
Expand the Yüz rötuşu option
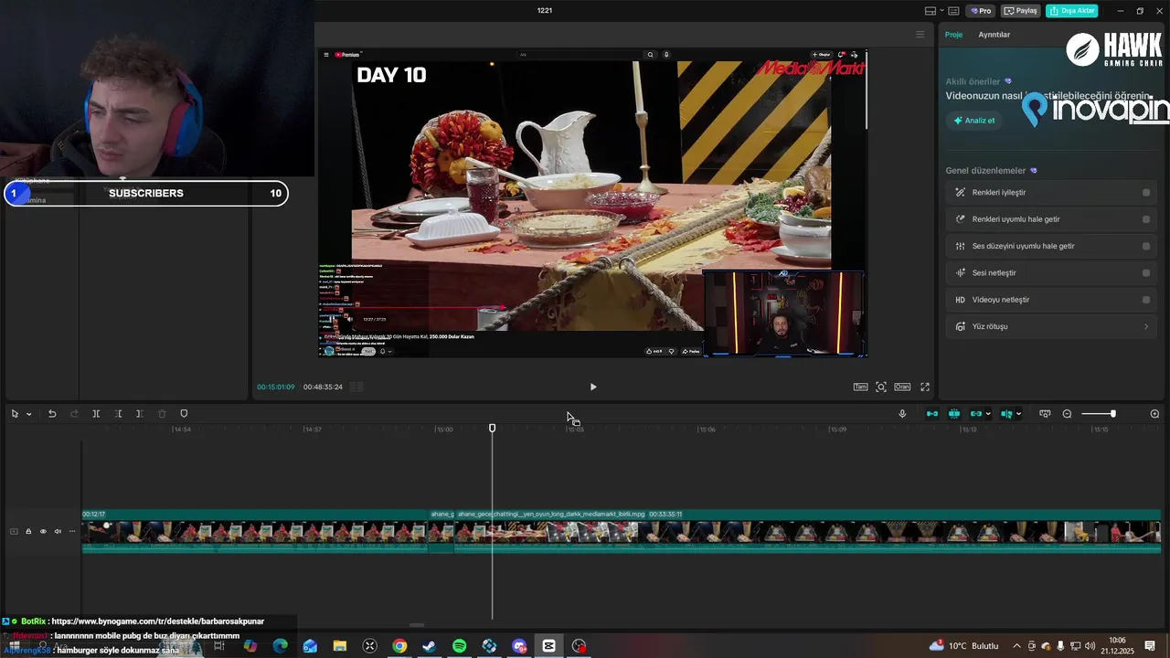tap(1050, 326)
